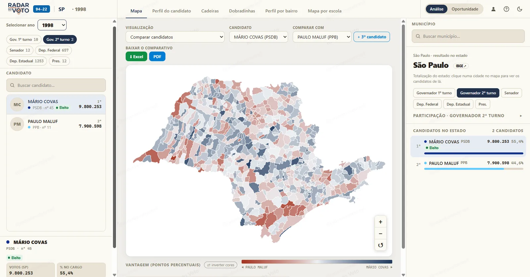Open Perfil por bairro tab
530x277 pixels.
(281, 11)
